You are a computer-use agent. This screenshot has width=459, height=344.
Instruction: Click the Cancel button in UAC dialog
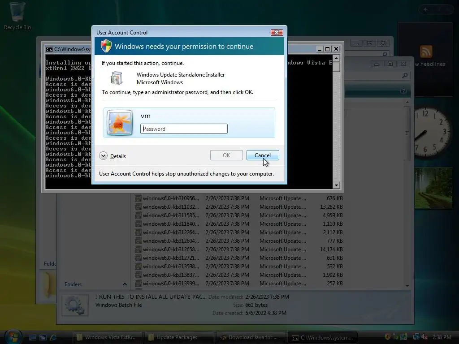[x=263, y=155]
